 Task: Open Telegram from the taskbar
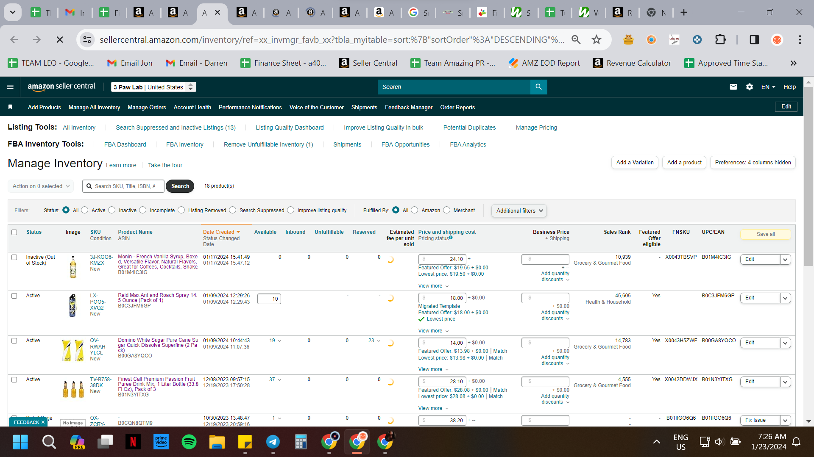coord(273,442)
